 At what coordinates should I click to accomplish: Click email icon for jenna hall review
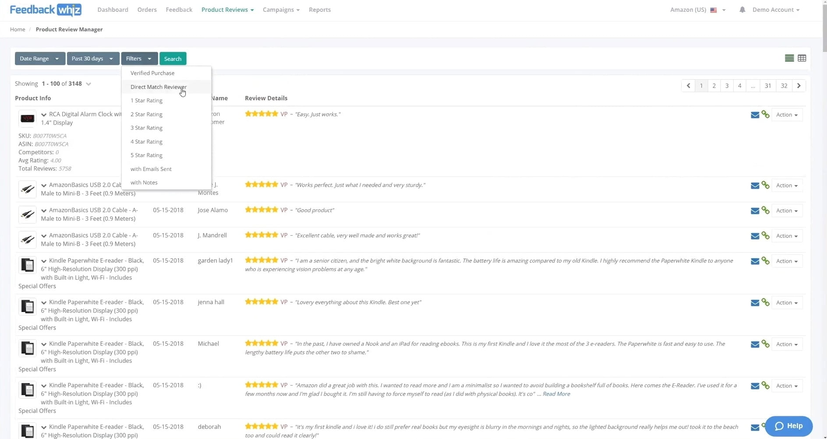pyautogui.click(x=755, y=303)
